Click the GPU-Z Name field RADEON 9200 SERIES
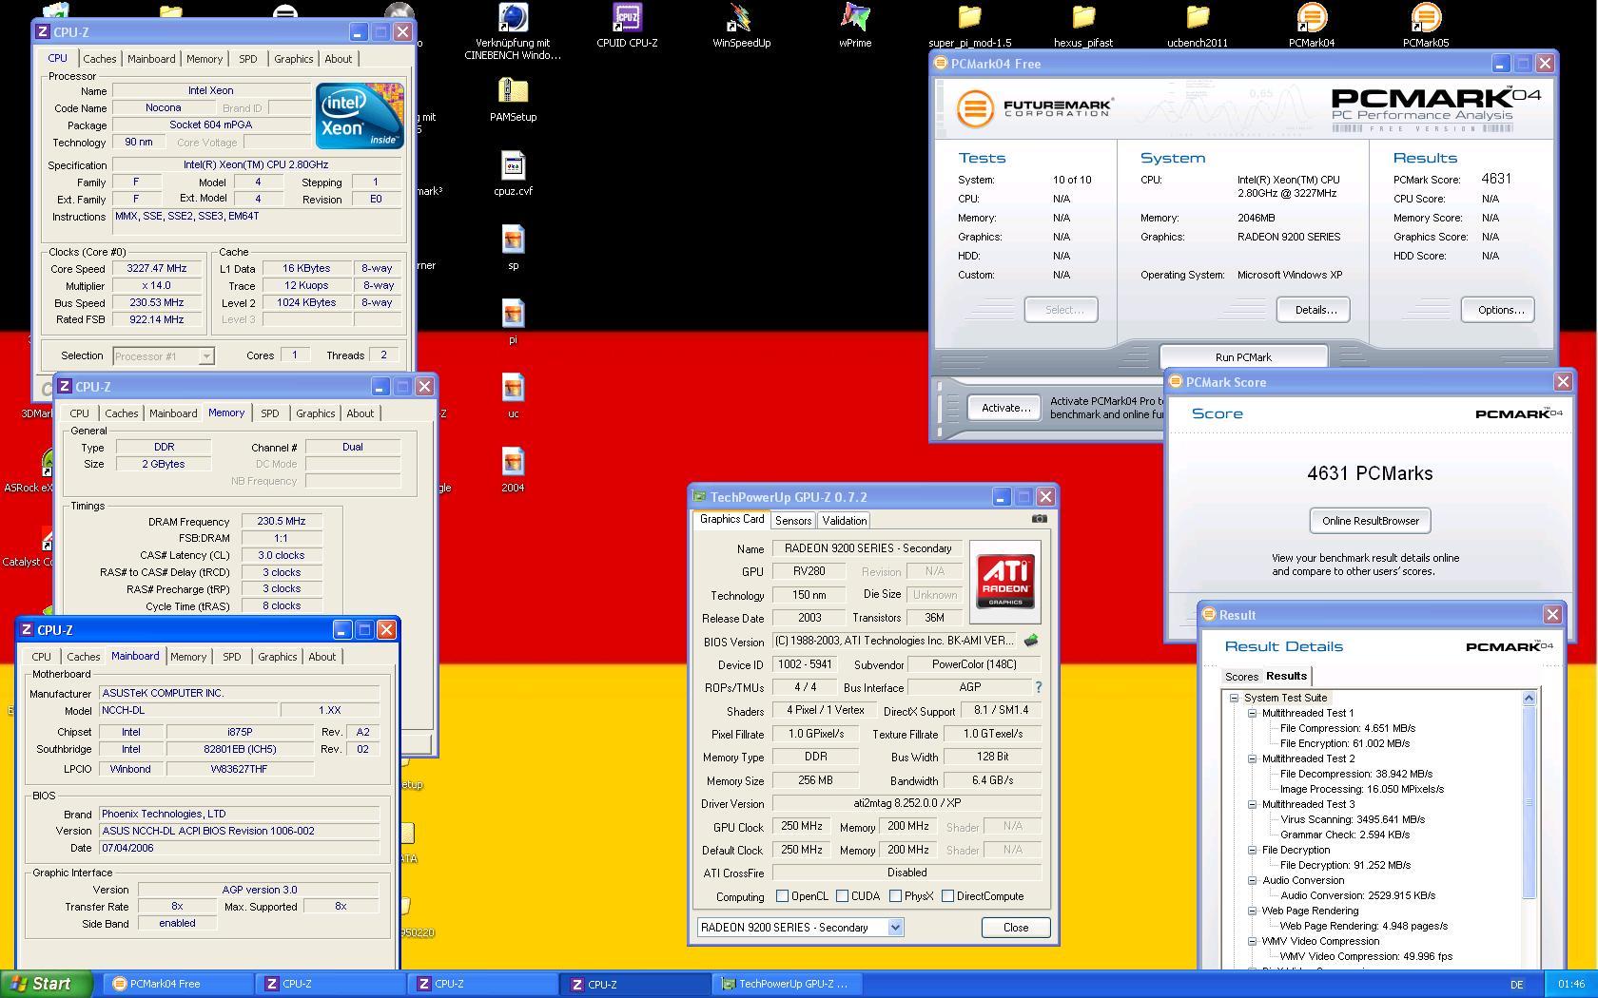Image resolution: width=1598 pixels, height=998 pixels. tap(867, 548)
